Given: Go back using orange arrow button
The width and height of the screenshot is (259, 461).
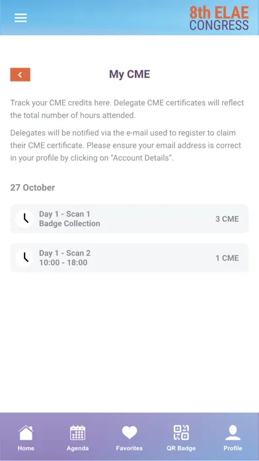Looking at the screenshot, I should (x=20, y=75).
